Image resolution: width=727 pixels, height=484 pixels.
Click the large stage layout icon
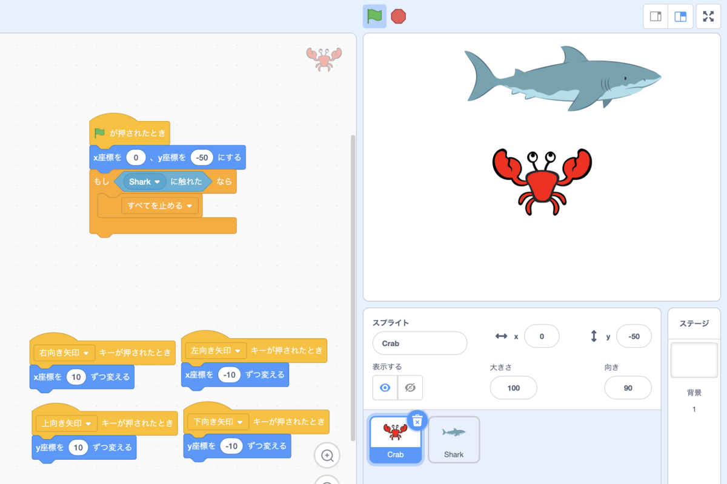680,16
